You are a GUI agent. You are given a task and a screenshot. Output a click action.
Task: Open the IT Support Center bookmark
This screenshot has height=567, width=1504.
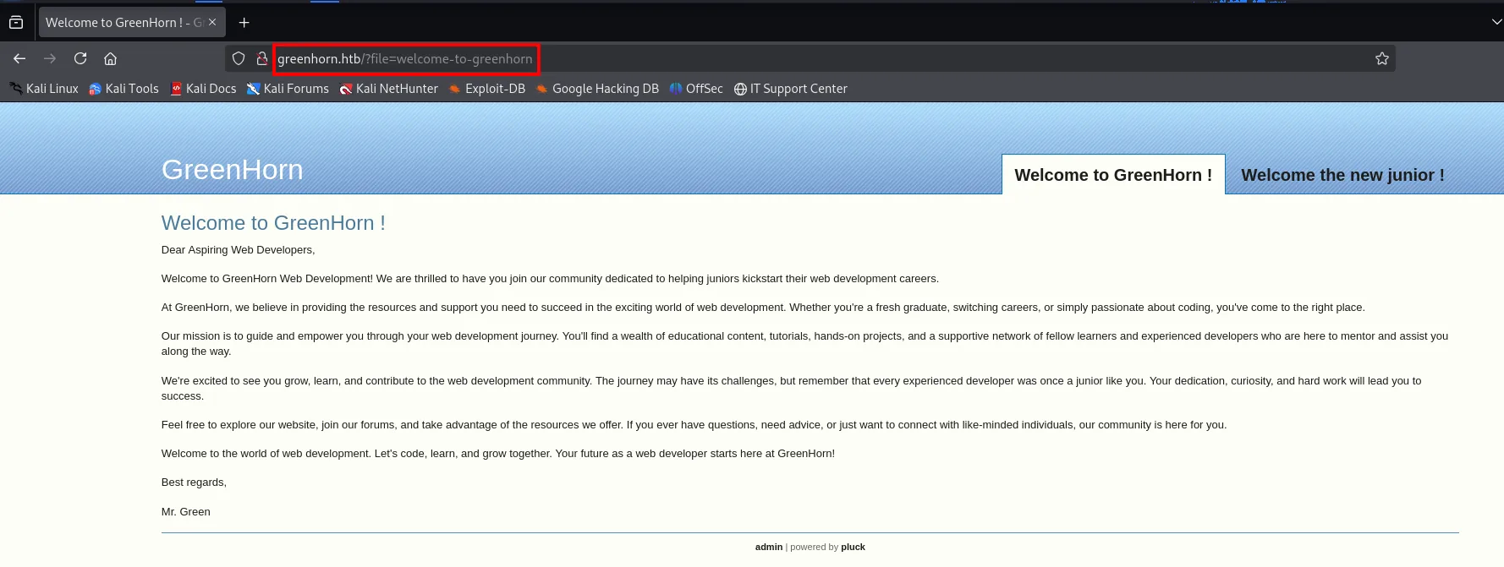pyautogui.click(x=791, y=89)
